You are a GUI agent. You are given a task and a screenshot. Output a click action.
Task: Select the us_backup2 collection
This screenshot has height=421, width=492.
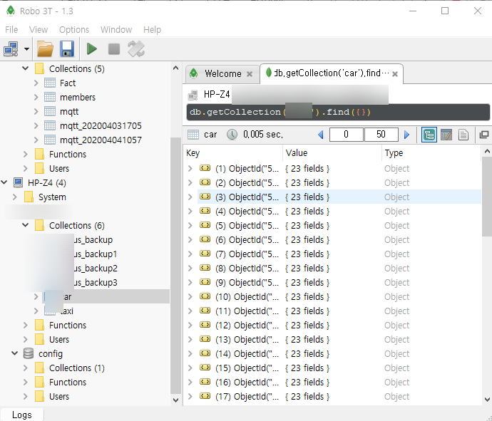click(x=95, y=269)
